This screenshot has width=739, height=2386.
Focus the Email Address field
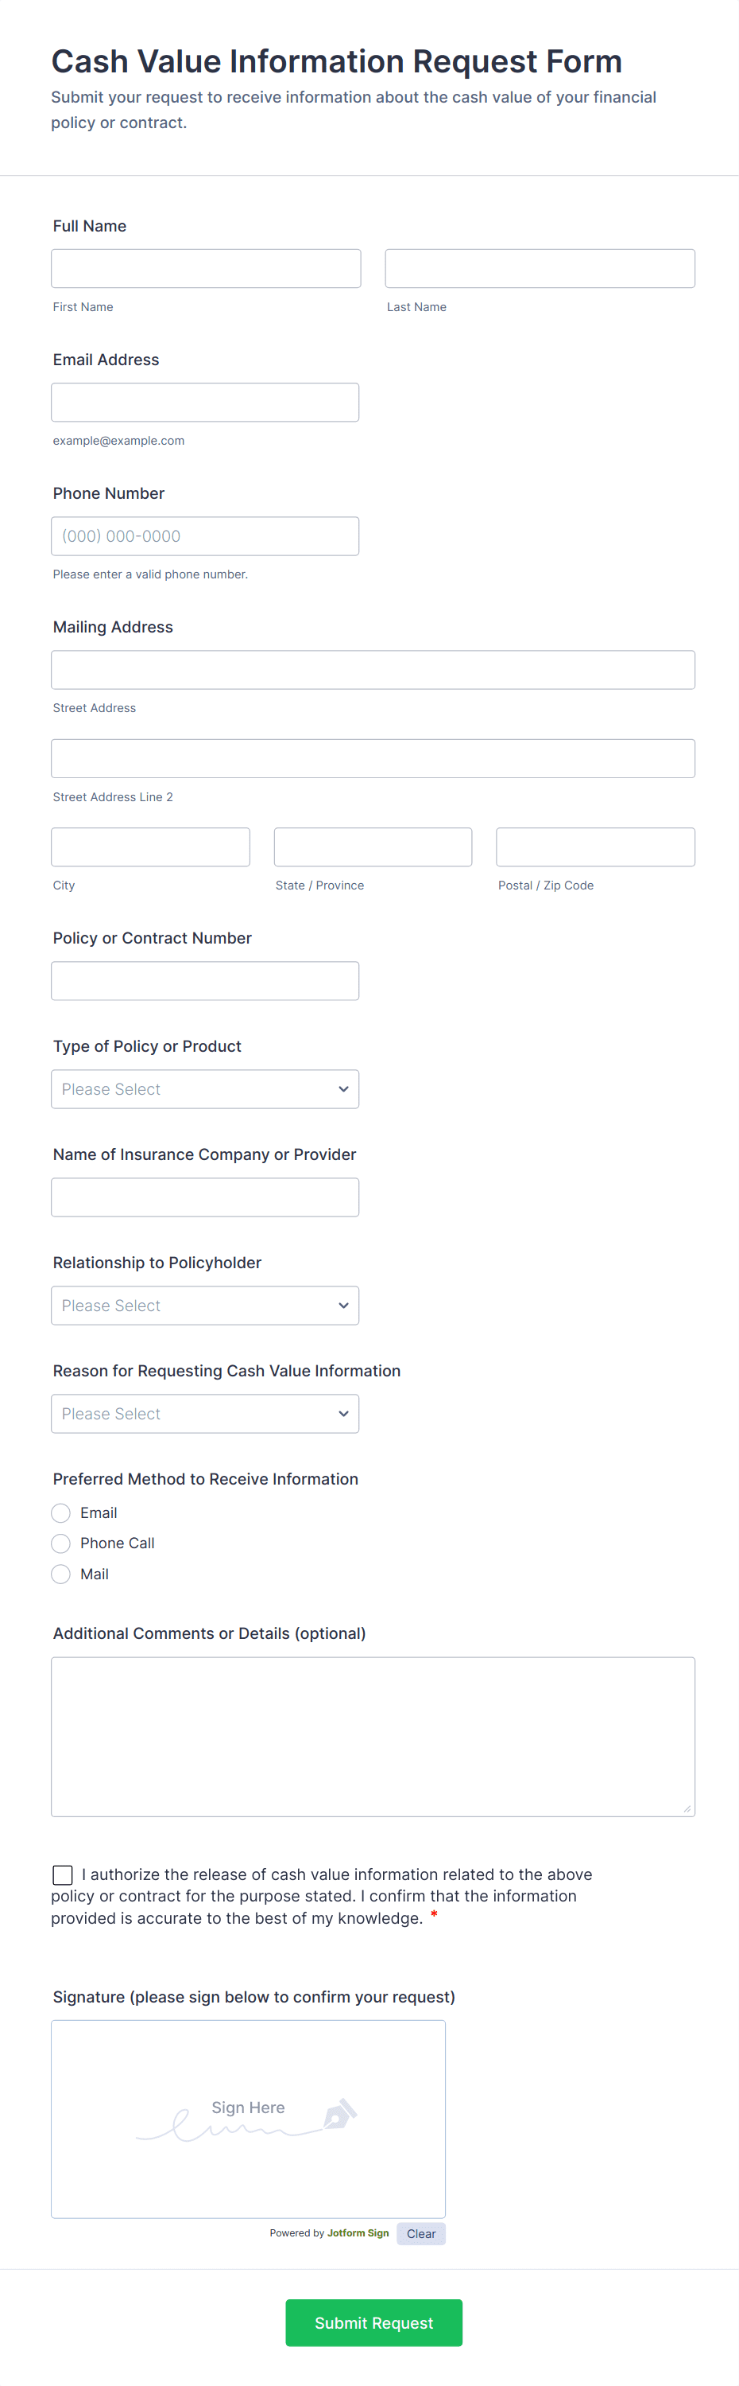[204, 402]
